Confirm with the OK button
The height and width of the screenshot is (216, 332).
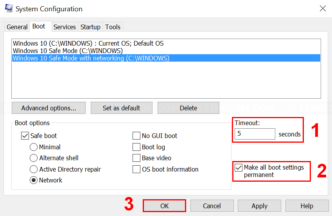pos(165,205)
